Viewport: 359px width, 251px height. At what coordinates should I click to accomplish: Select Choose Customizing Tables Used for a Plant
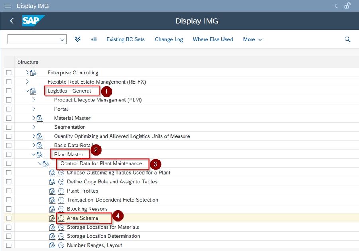[118, 173]
